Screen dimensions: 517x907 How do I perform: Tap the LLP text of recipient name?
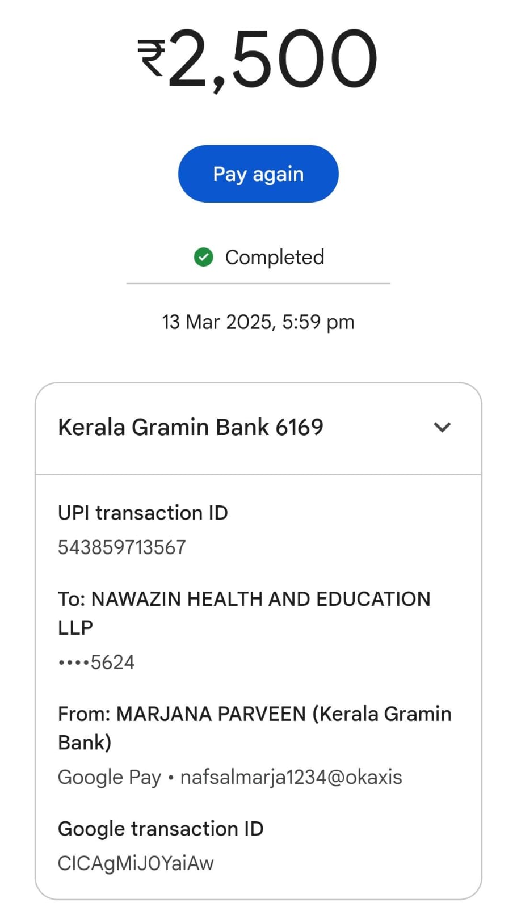[75, 628]
